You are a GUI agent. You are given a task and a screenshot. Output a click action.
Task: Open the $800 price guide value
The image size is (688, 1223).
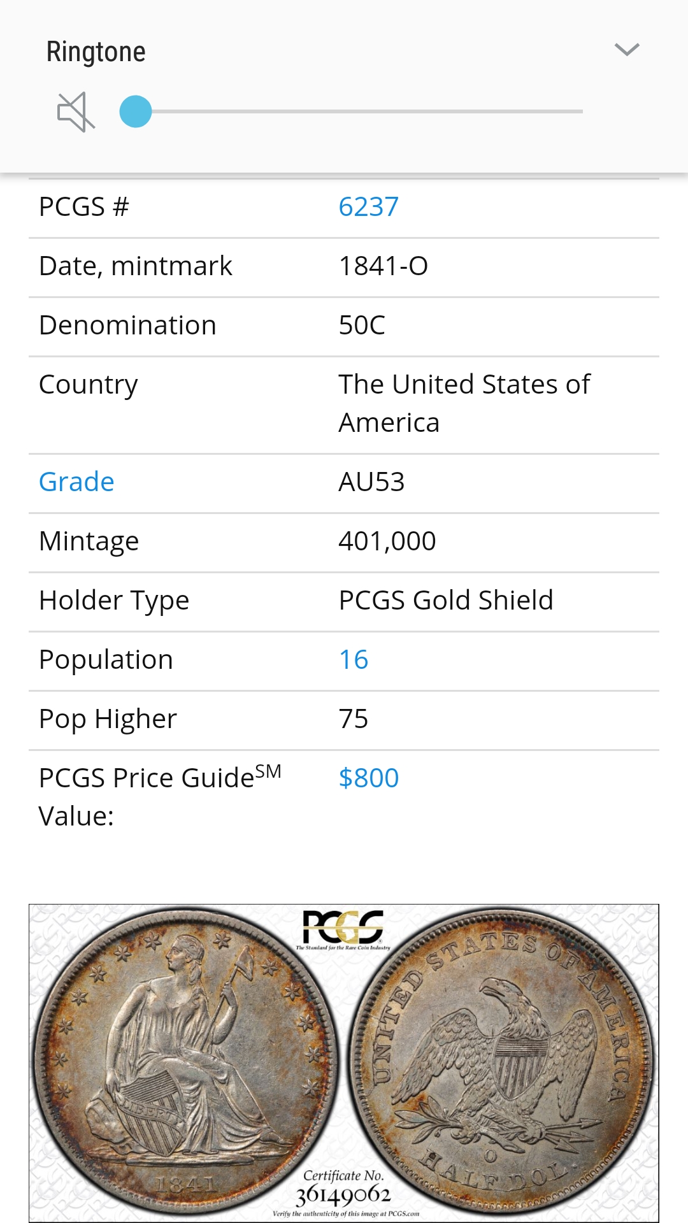tap(369, 778)
